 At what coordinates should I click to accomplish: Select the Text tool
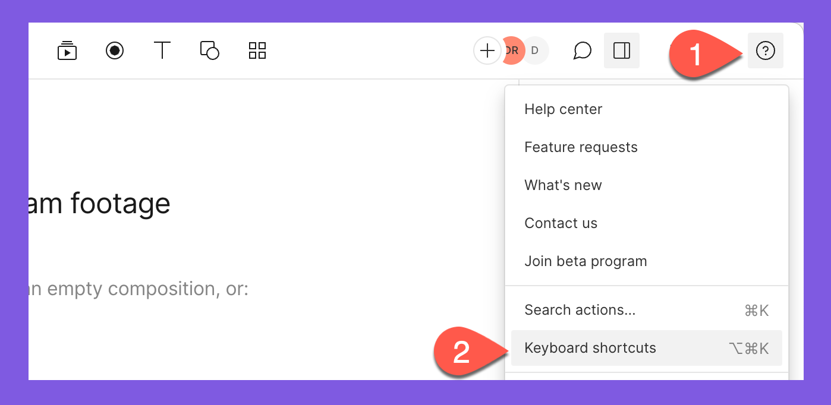[162, 50]
